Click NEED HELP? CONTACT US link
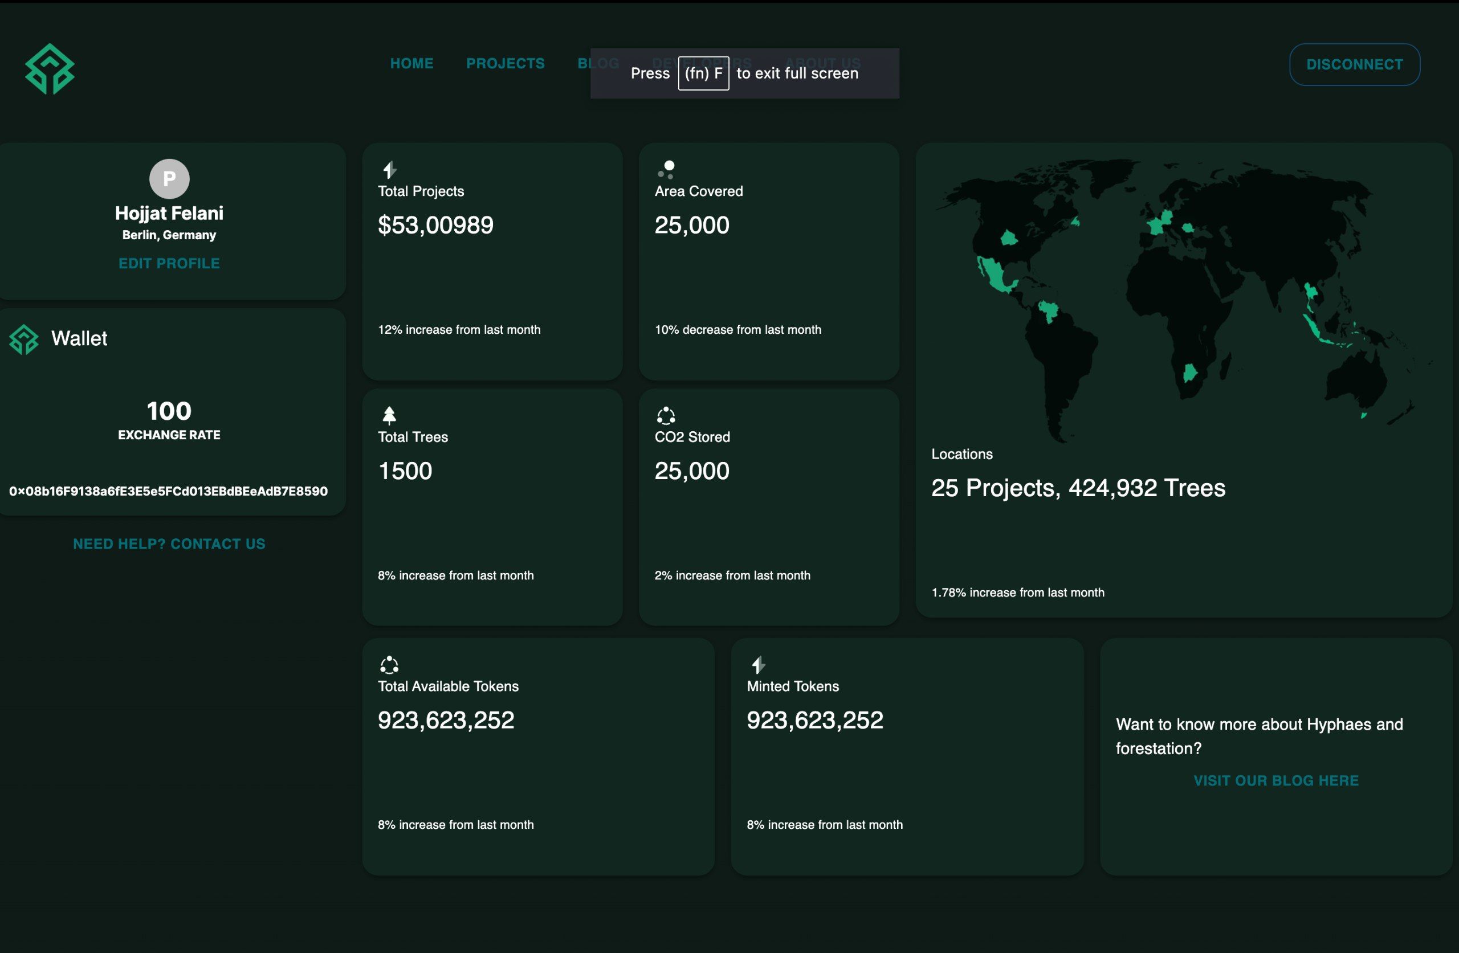Screen dimensions: 1459x953 pyautogui.click(x=169, y=544)
